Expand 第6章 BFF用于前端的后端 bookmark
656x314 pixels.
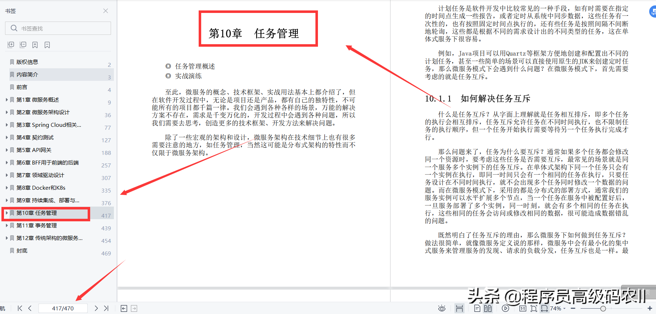click(6, 162)
